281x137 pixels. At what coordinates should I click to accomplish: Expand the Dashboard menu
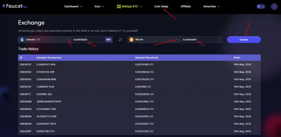pos(73,7)
